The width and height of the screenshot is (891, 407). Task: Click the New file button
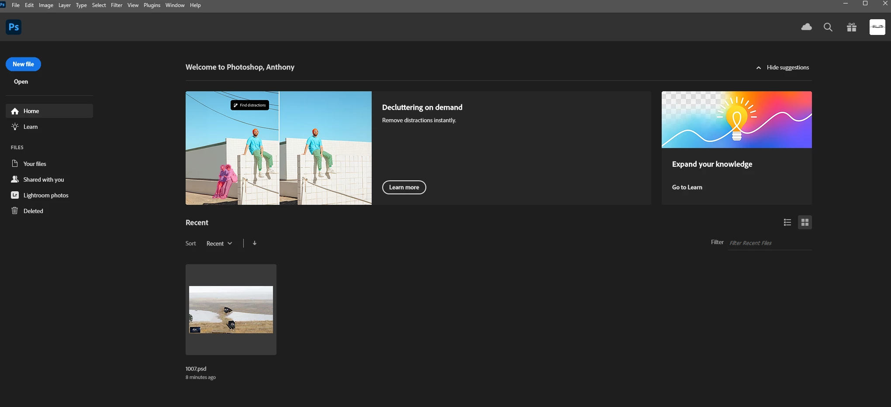pos(23,64)
